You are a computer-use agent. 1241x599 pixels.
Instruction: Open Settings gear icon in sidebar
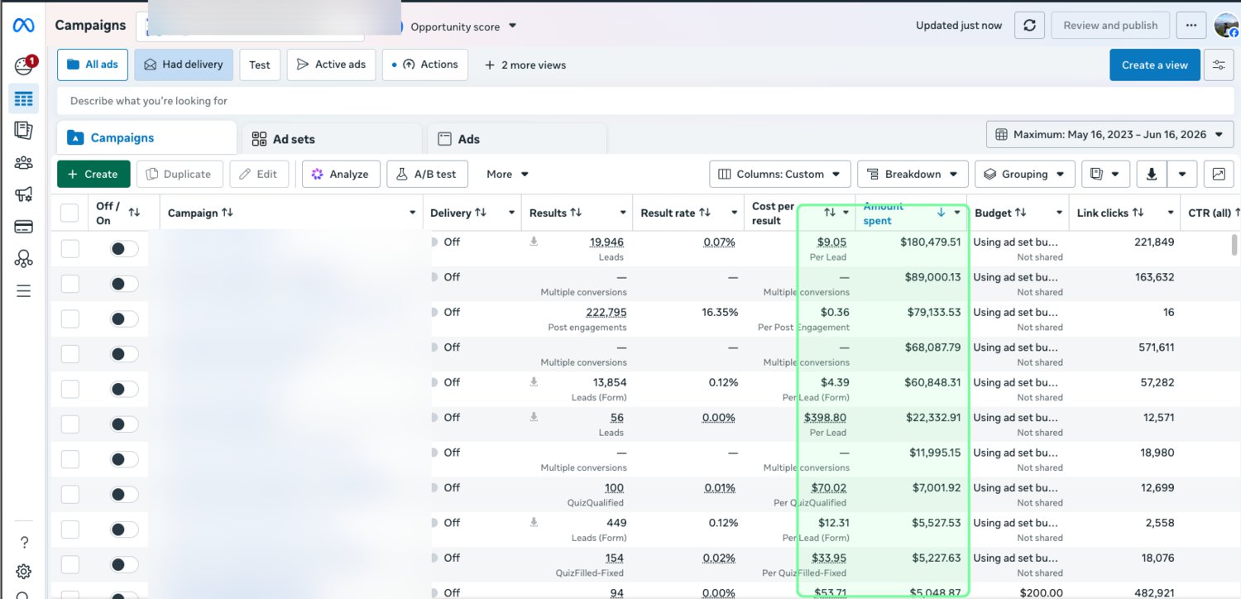click(23, 571)
